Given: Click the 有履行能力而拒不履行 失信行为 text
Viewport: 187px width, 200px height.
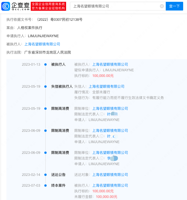Looking at the screenshot, I should coord(128,98).
